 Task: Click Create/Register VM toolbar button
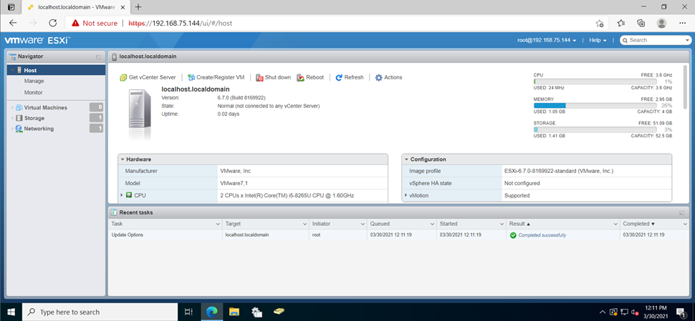[216, 77]
